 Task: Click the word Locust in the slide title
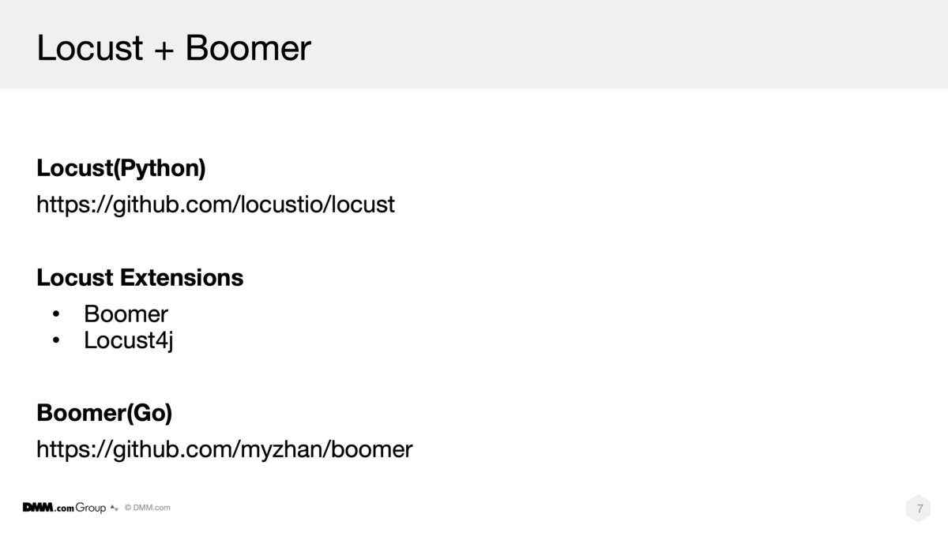pos(90,48)
